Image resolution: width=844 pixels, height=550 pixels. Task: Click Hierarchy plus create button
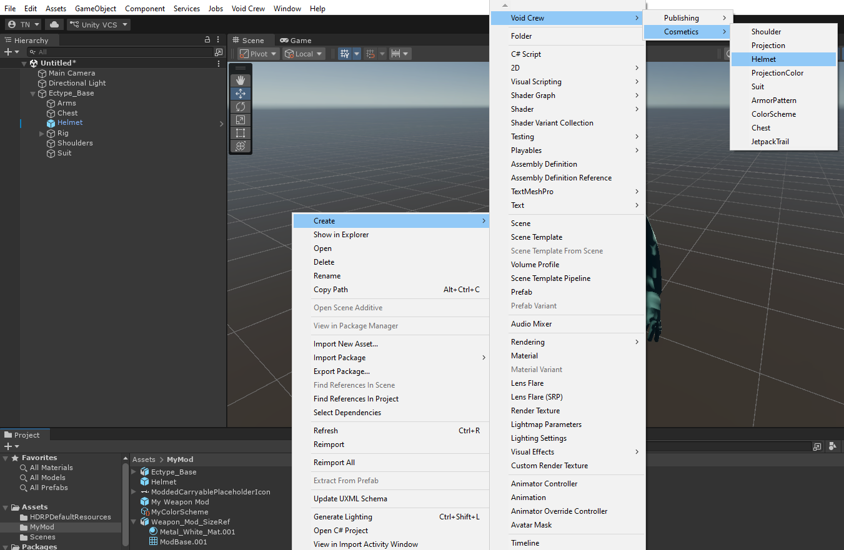pyautogui.click(x=11, y=52)
